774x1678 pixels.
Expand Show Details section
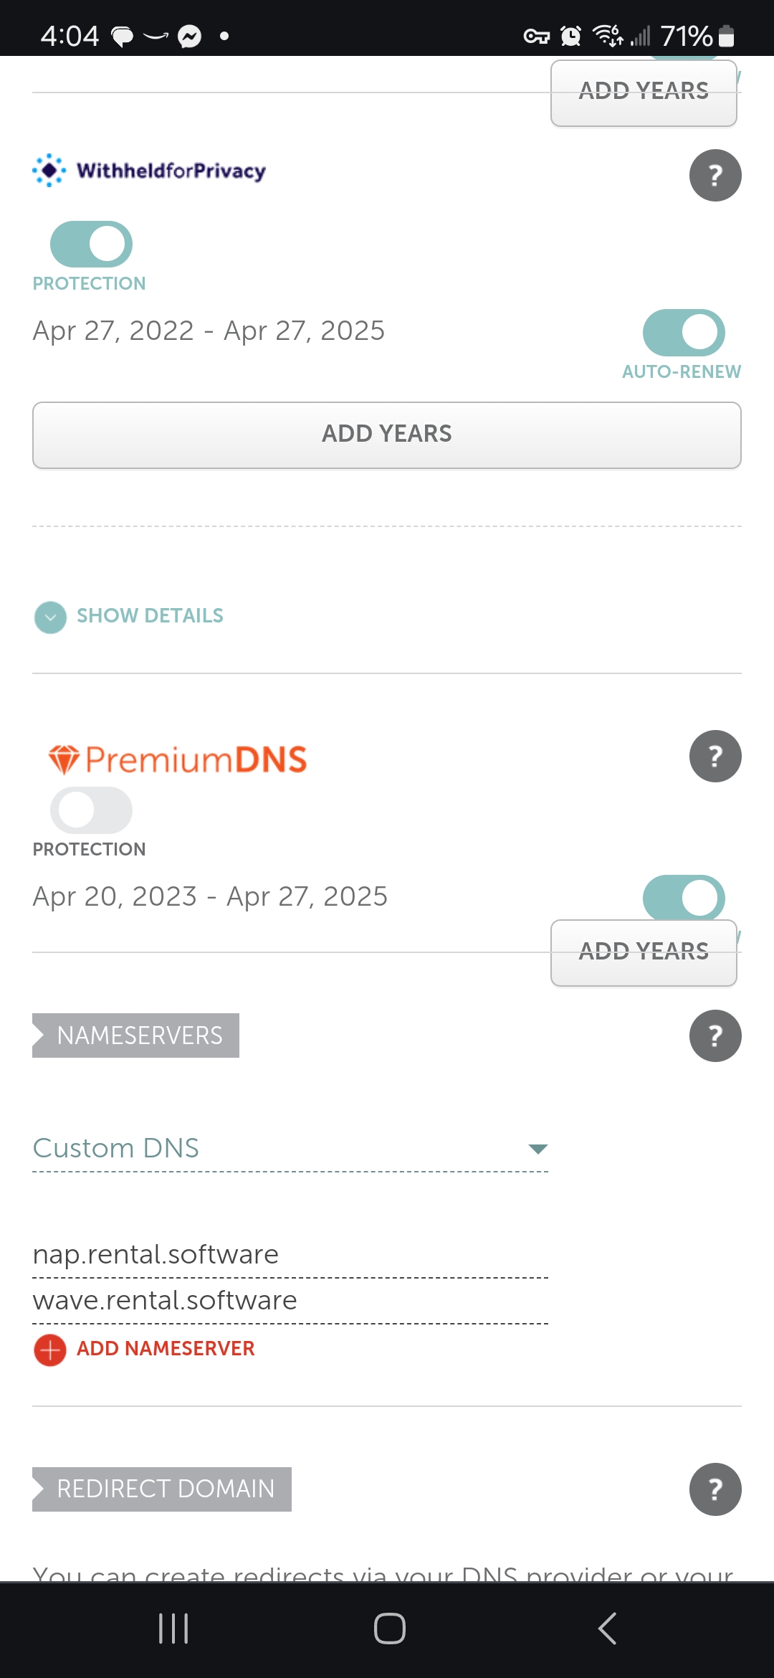tap(129, 616)
